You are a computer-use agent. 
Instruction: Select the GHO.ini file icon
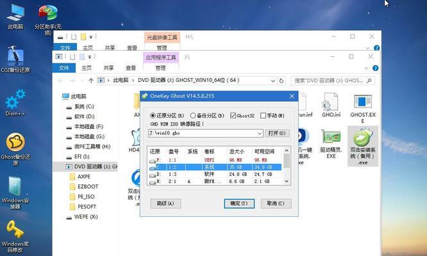coord(331,105)
